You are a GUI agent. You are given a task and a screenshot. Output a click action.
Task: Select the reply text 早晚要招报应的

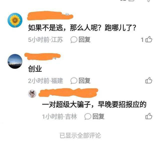tap(122, 104)
